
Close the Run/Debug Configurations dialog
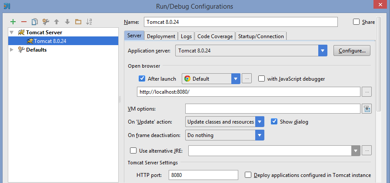[x=381, y=5]
